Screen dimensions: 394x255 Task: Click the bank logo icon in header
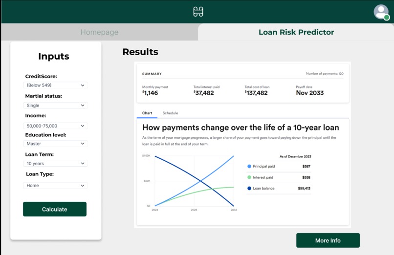(x=198, y=12)
